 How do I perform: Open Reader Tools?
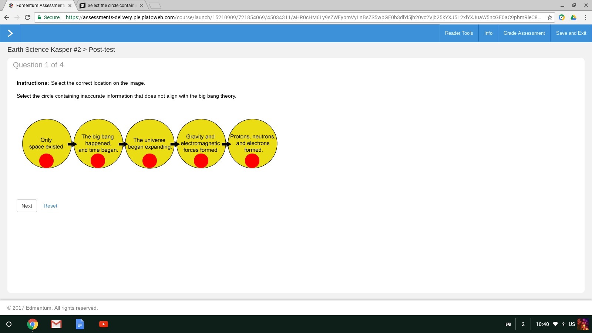459,33
